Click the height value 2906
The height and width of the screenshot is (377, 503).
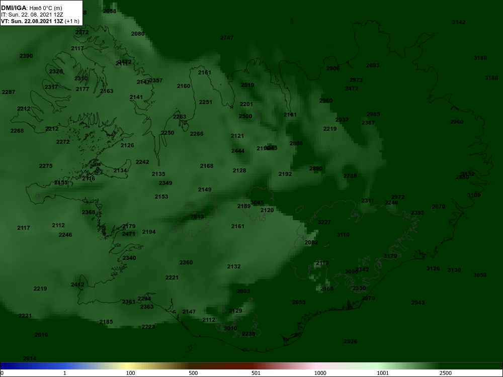click(333, 68)
